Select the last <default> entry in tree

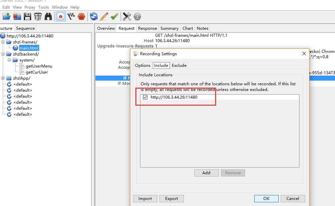click(23, 114)
